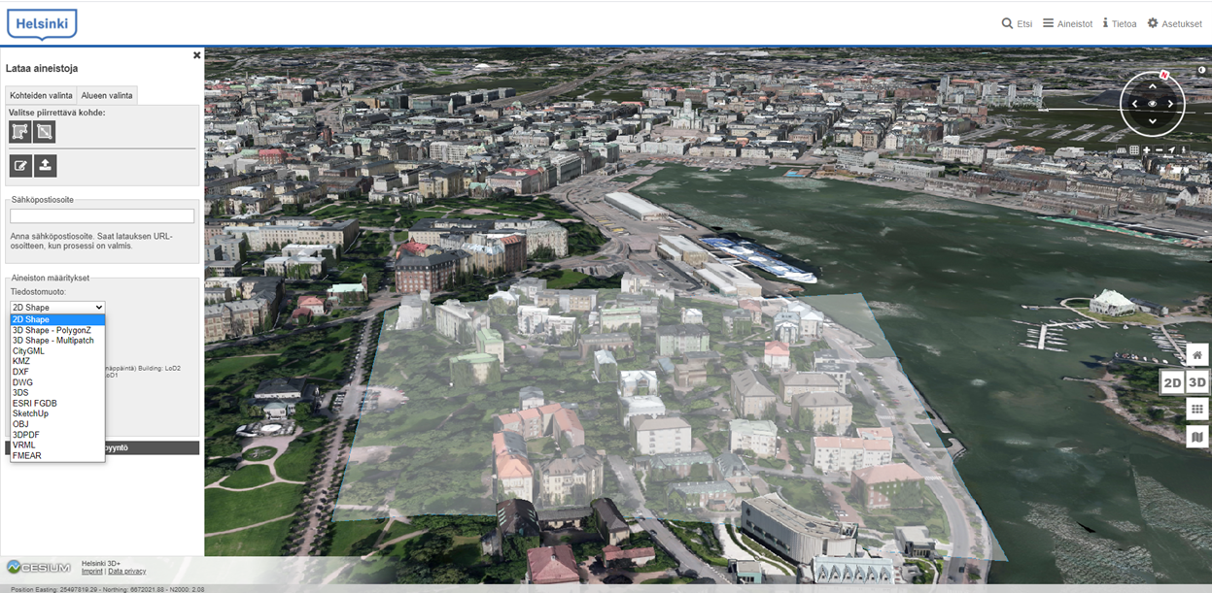
Task: Choose CityGML from the format list
Action: click(28, 351)
